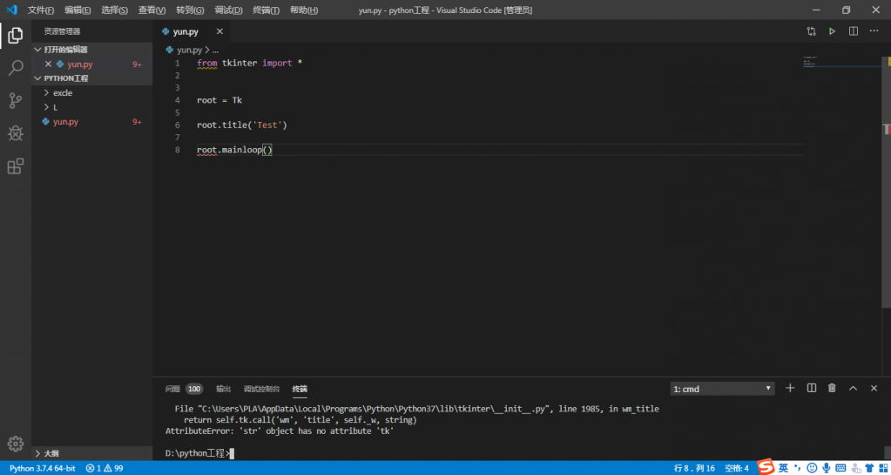Open the terminal selector dropdown 1: cmd
891x475 pixels.
coord(722,389)
